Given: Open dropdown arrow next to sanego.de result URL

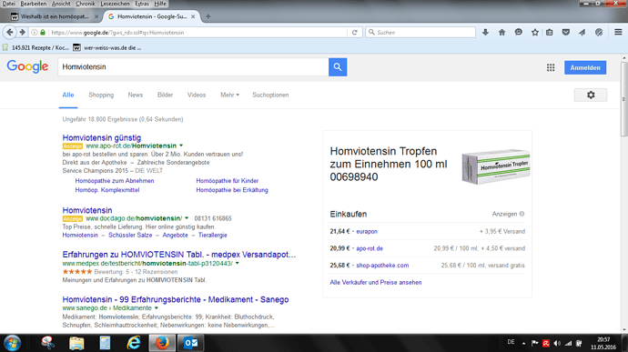Looking at the screenshot, I should coord(157,308).
